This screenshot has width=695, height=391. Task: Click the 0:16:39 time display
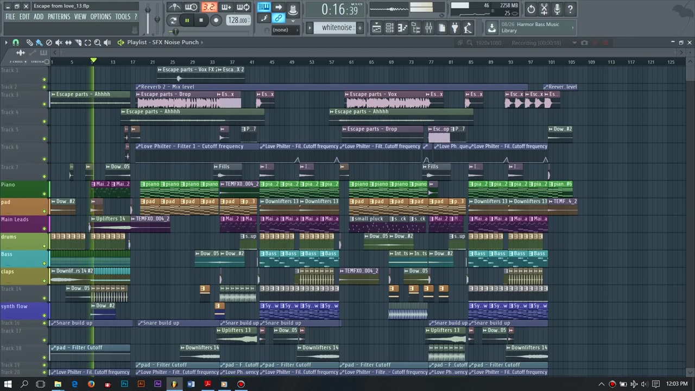pos(335,9)
